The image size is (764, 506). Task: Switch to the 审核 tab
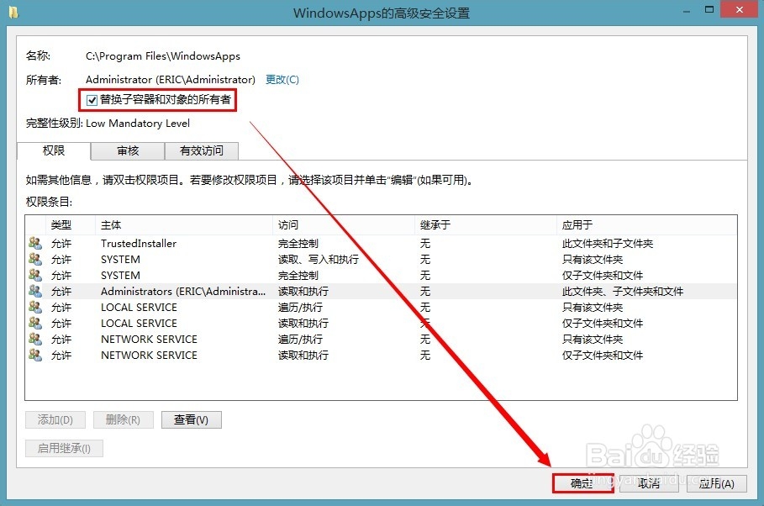pos(128,151)
